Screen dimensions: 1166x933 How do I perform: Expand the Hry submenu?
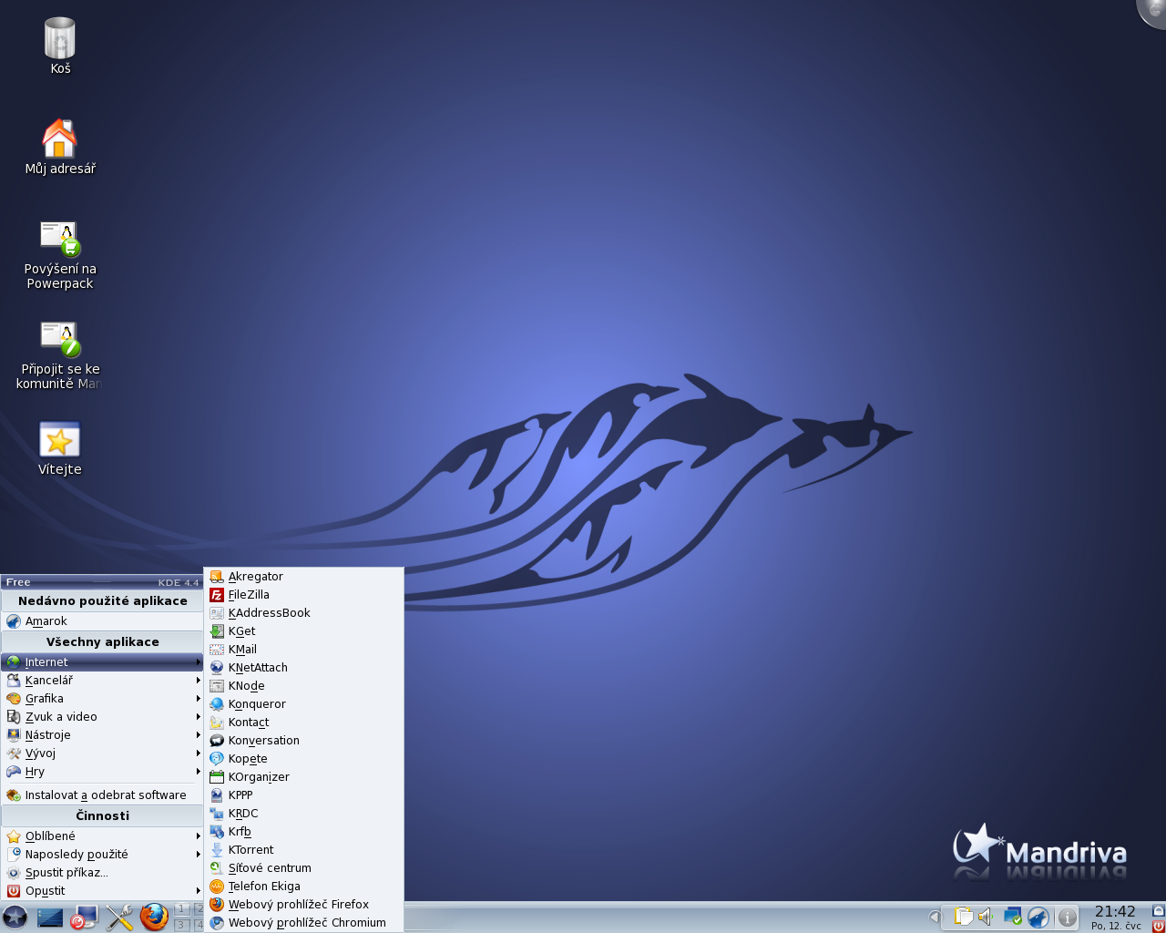pyautogui.click(x=102, y=772)
